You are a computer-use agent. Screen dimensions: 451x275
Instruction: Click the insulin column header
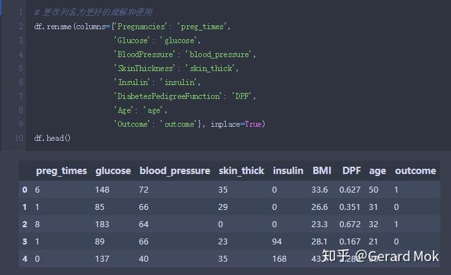[288, 171]
